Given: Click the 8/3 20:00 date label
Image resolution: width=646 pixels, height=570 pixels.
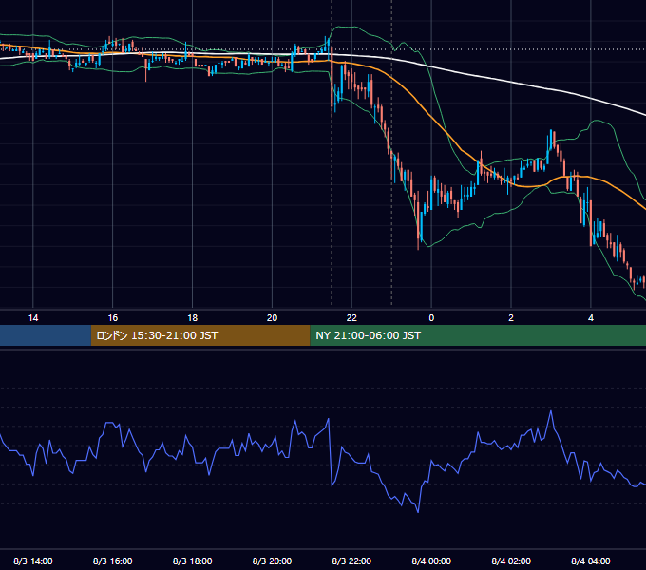Looking at the screenshot, I should pos(272,560).
